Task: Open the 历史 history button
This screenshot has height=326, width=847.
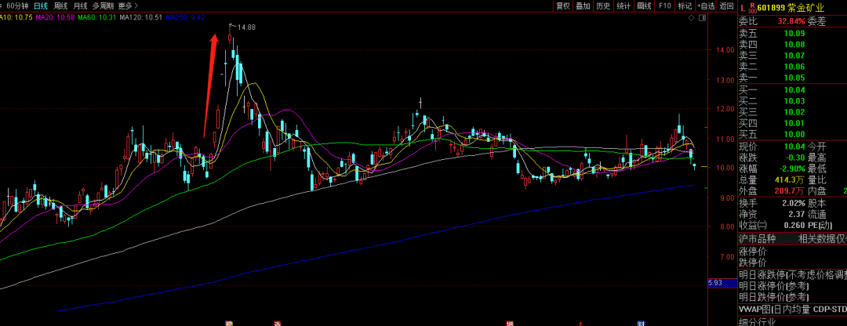Action: tap(603, 6)
